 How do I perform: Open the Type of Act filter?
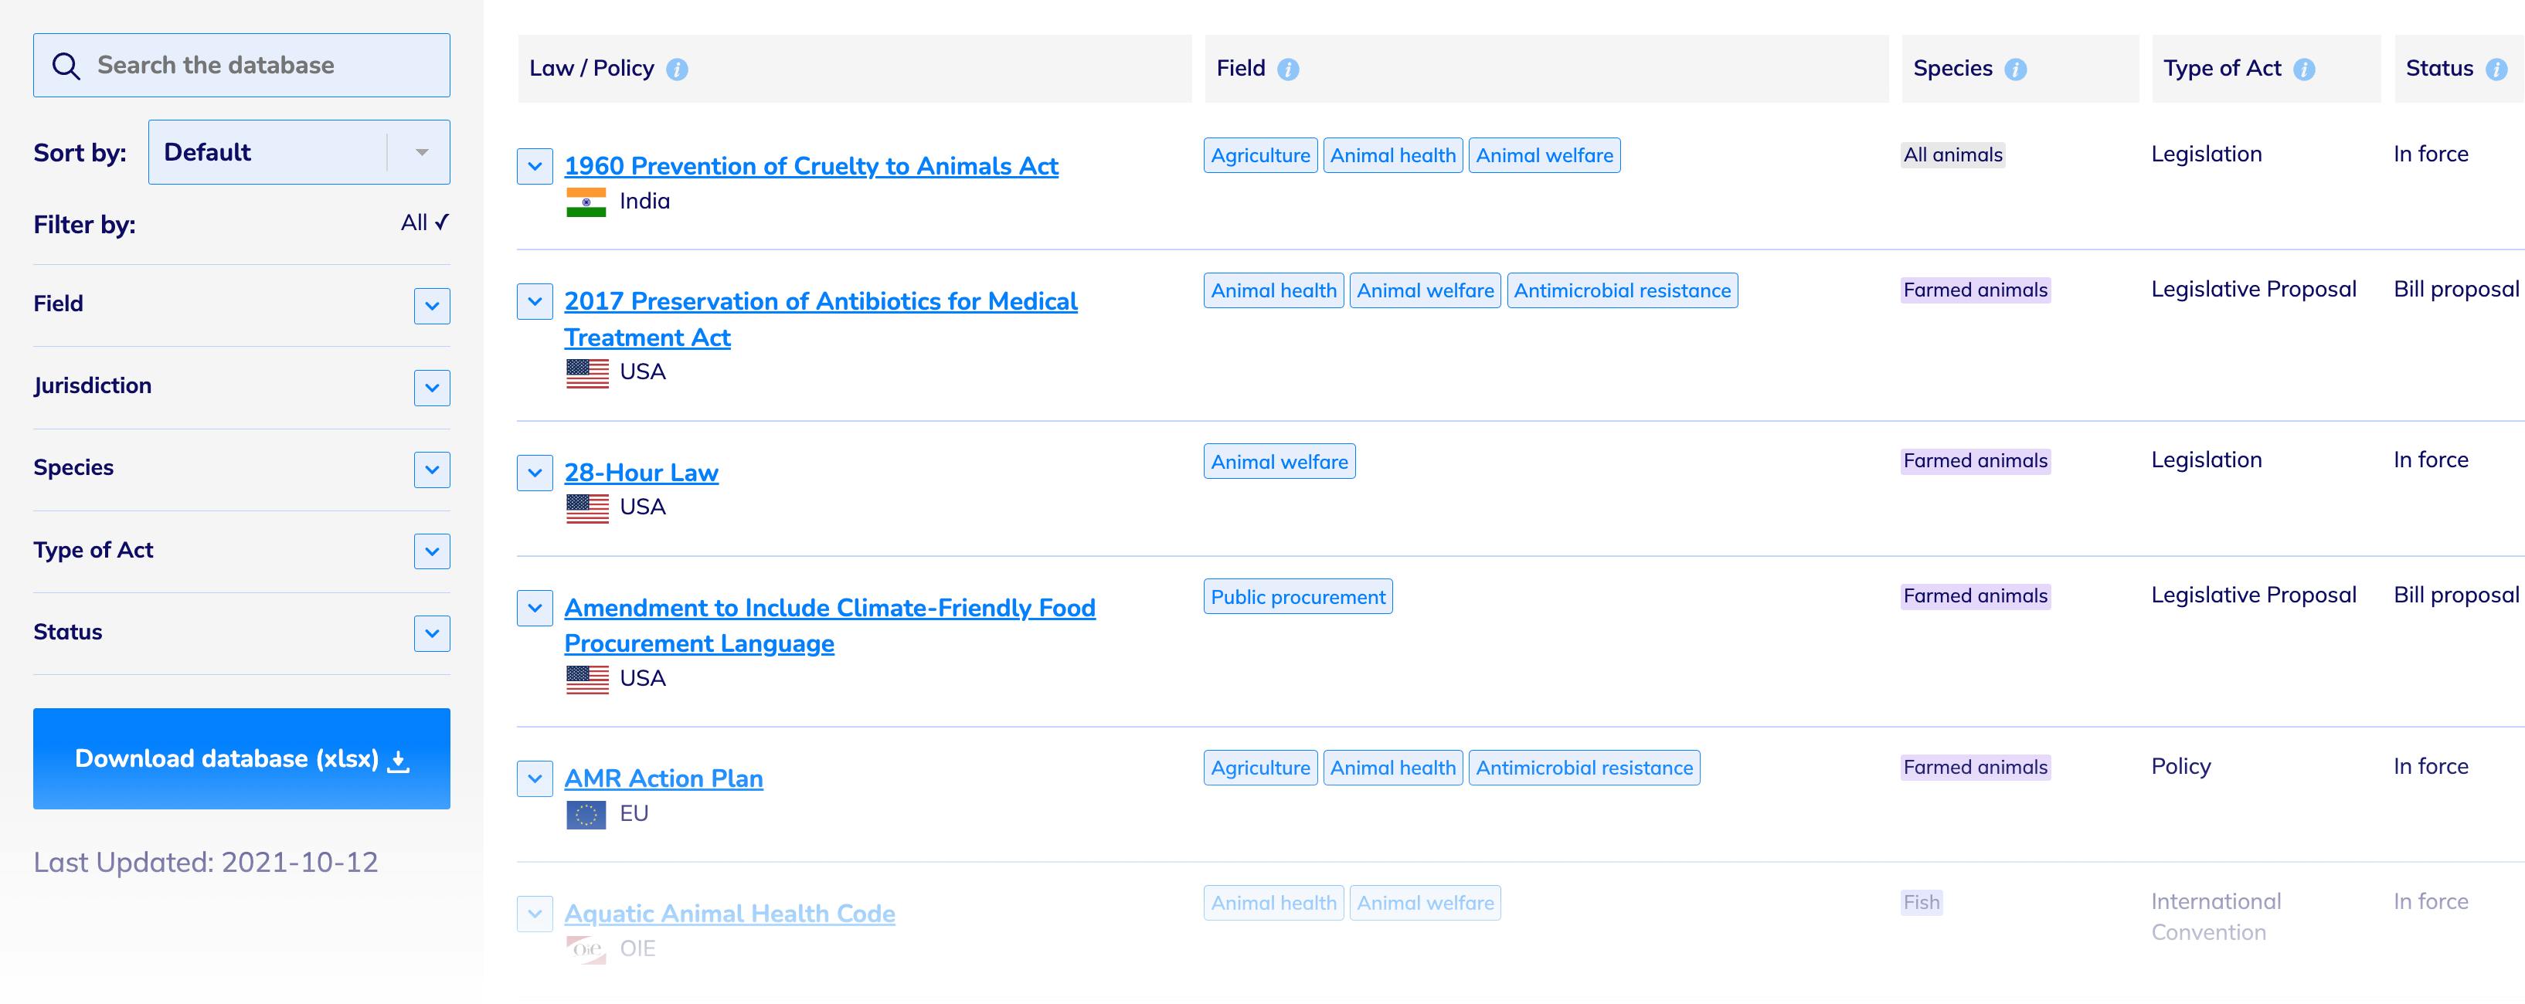pos(431,551)
